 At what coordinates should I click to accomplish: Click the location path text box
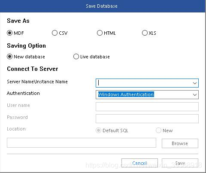click(82, 143)
